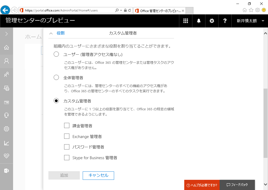Image resolution: width=268 pixels, height=190 pixels.
Task: Open Billing with the credit card icon
Action: click(6, 102)
